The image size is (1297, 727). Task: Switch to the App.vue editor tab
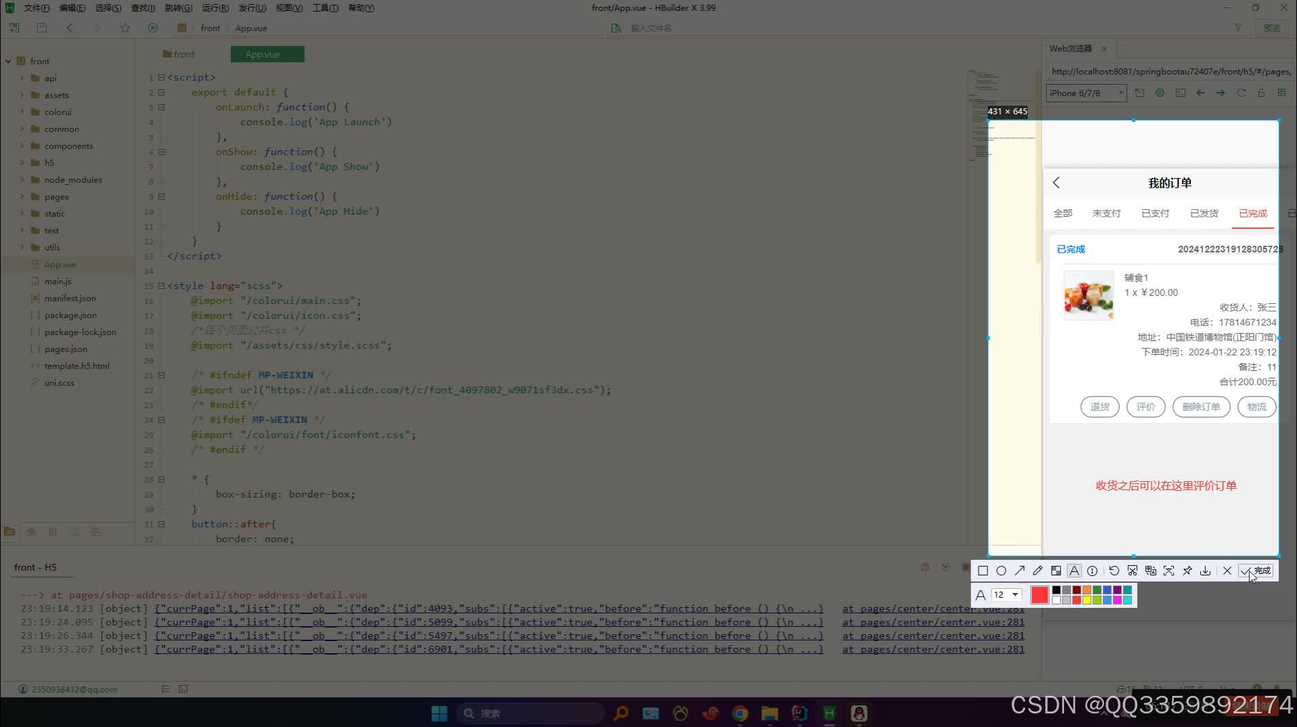point(267,54)
